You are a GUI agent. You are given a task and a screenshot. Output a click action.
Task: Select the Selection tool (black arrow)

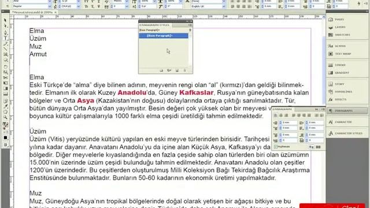[5, 21]
